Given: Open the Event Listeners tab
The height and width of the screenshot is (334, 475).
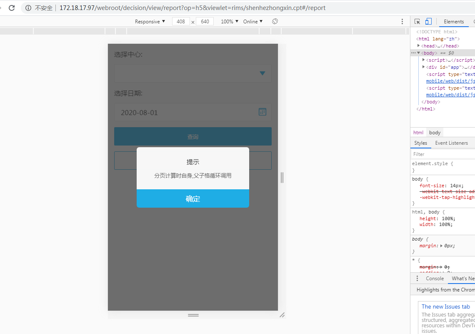Looking at the screenshot, I should pyautogui.click(x=451, y=143).
